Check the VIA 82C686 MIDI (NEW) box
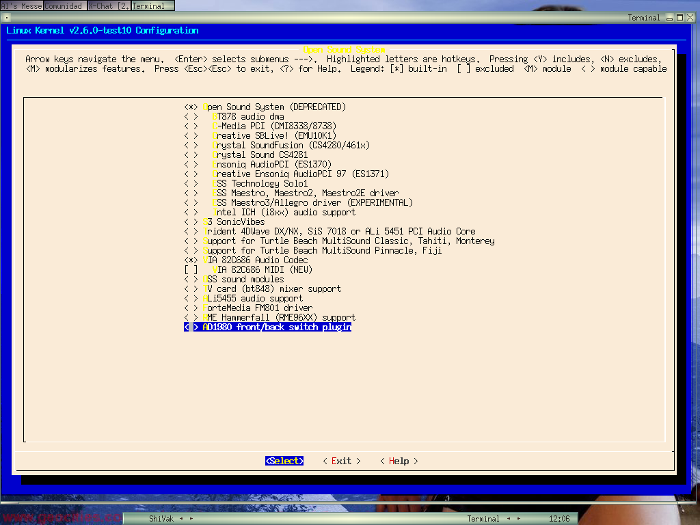 pyautogui.click(x=191, y=269)
